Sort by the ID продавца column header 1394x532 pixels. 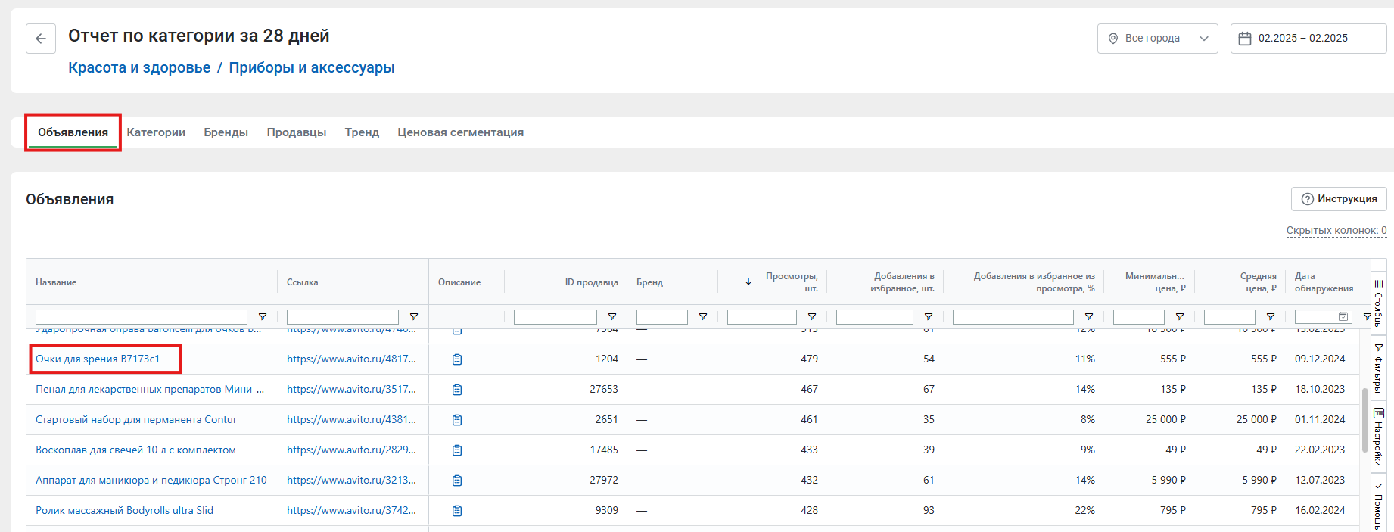point(592,282)
